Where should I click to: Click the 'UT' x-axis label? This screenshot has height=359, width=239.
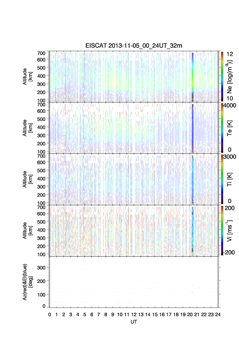134,322
